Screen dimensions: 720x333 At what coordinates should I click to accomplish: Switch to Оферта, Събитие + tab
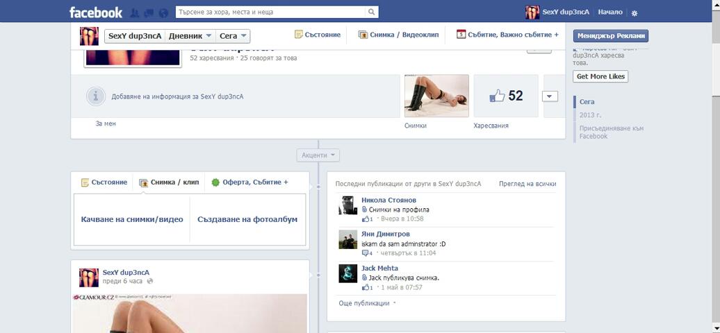tap(250, 182)
